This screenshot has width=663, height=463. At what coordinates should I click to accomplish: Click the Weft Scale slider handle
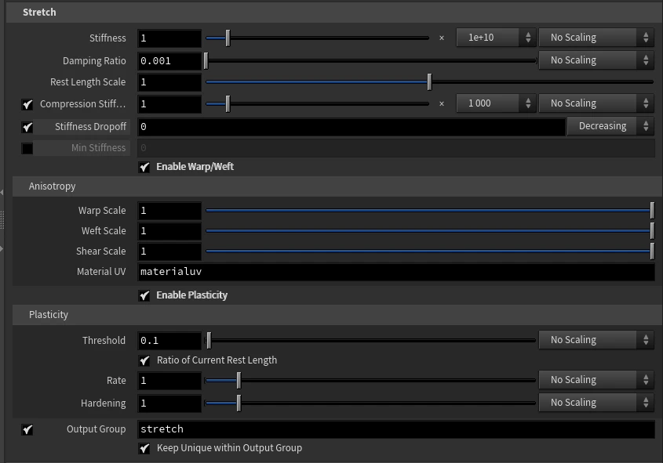click(652, 230)
